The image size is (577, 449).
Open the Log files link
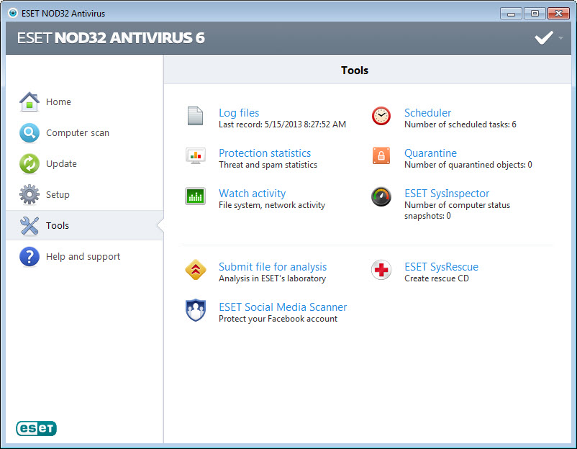[x=239, y=113]
